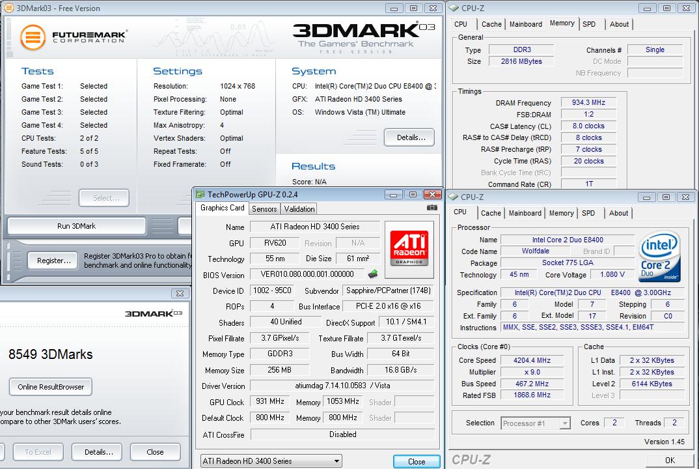699x469 pixels.
Task: Click Details... in the score dialog
Action: click(x=97, y=452)
